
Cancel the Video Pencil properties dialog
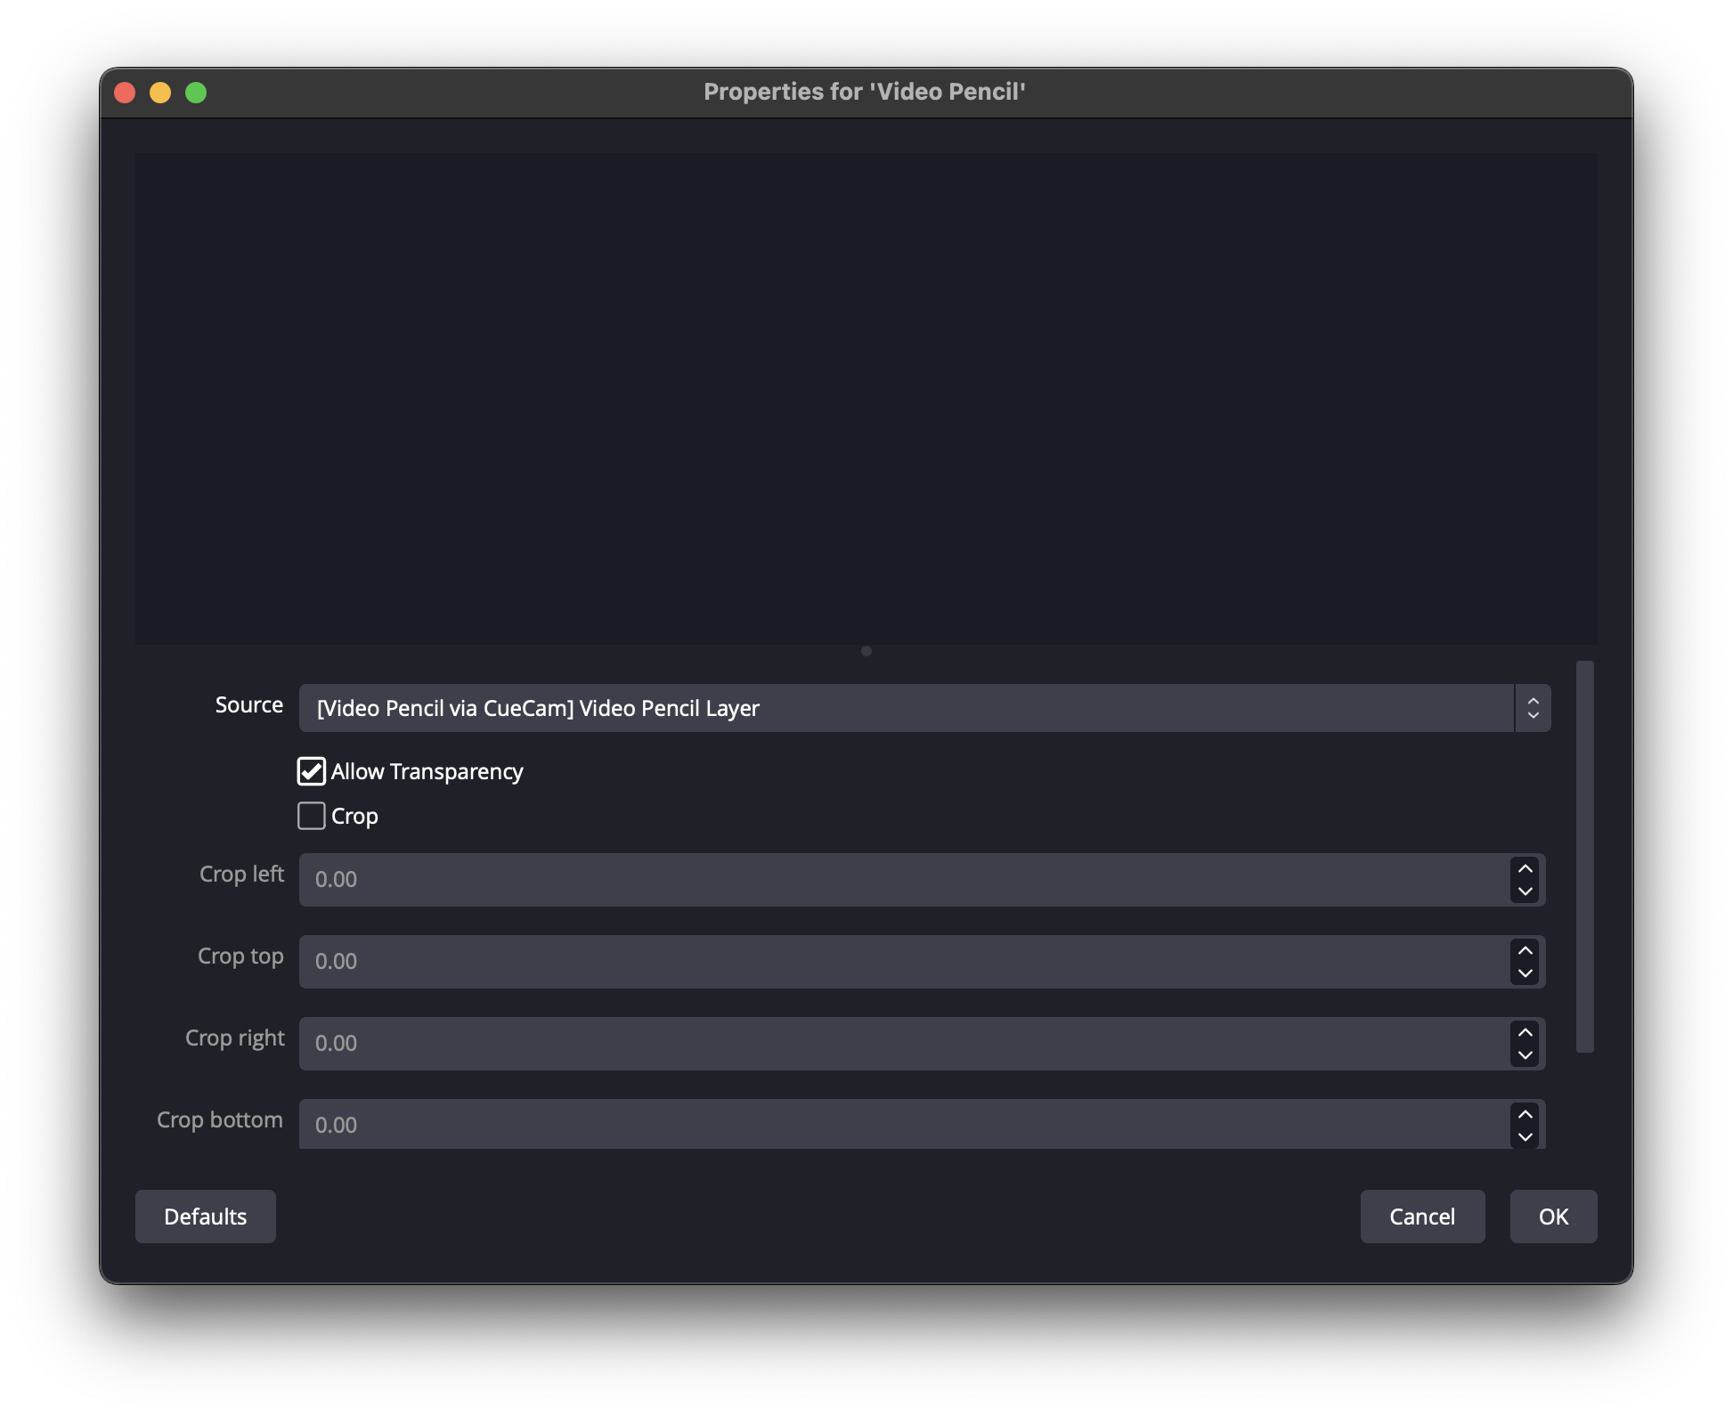pyautogui.click(x=1421, y=1217)
